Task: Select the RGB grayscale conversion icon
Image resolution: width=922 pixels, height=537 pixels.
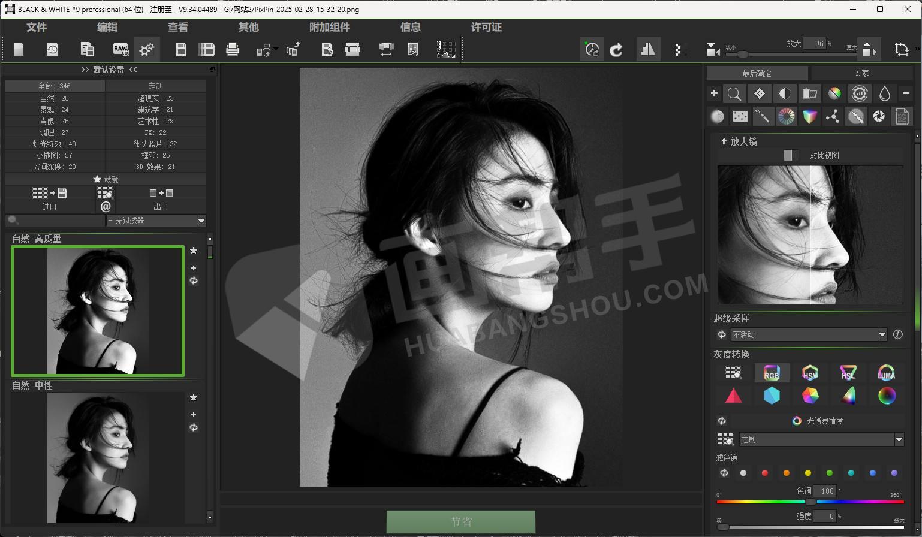Action: [x=771, y=373]
